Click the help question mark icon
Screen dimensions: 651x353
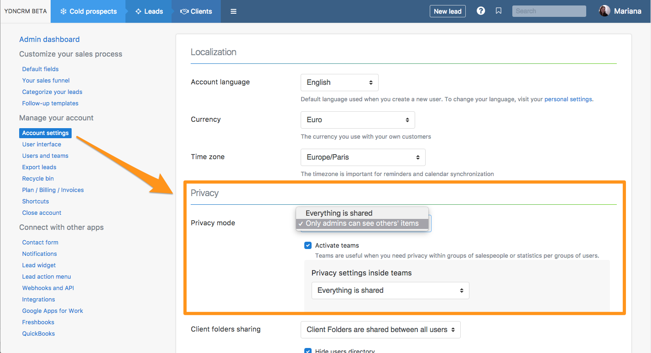[x=481, y=11]
